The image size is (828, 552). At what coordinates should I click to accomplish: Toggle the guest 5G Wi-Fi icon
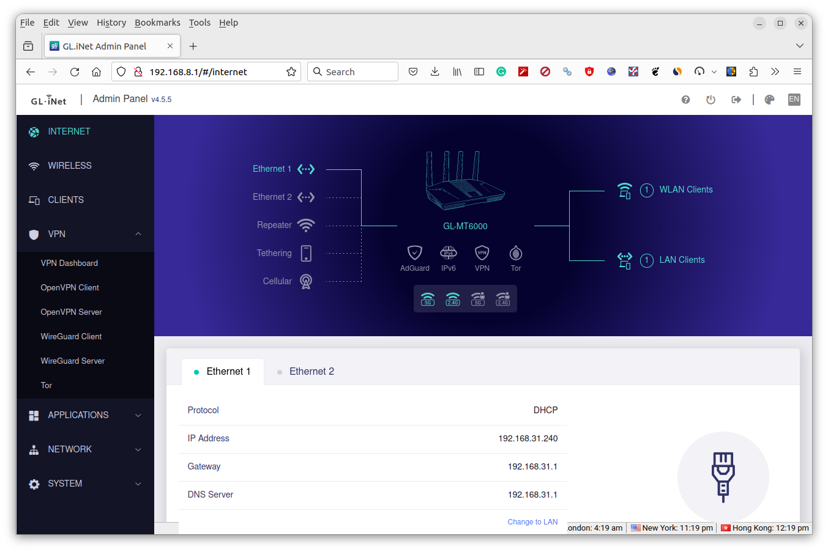tap(478, 299)
